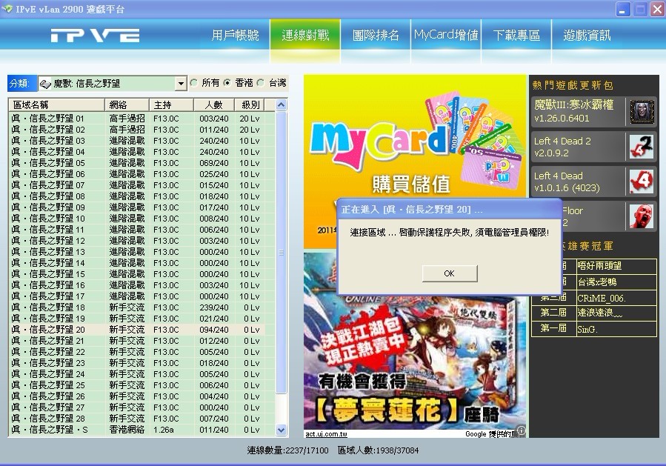Open the act.uj.com.tw ad link
The image size is (666, 466).
(326, 433)
